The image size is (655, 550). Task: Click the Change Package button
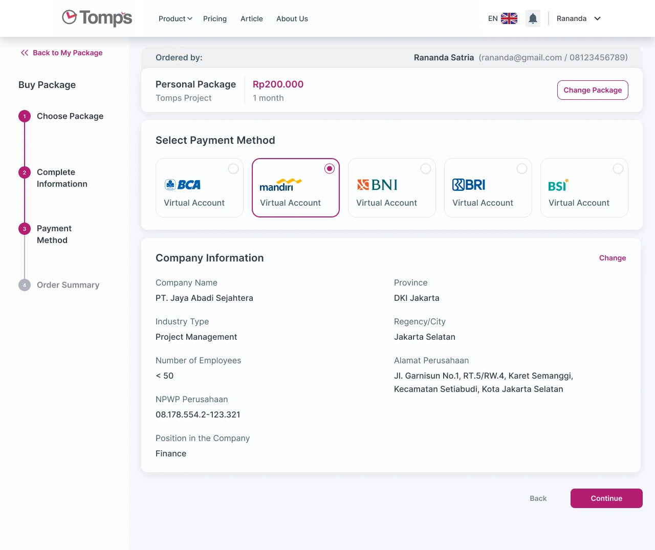pyautogui.click(x=593, y=90)
